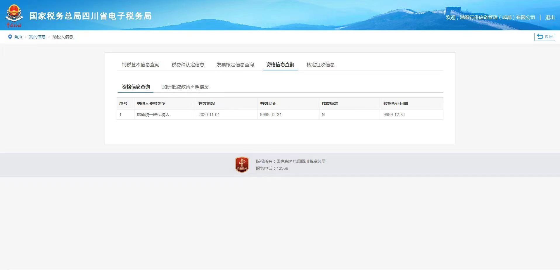Image resolution: width=560 pixels, height=270 pixels.
Task: Click the 作废标志 column header
Action: pyautogui.click(x=330, y=103)
